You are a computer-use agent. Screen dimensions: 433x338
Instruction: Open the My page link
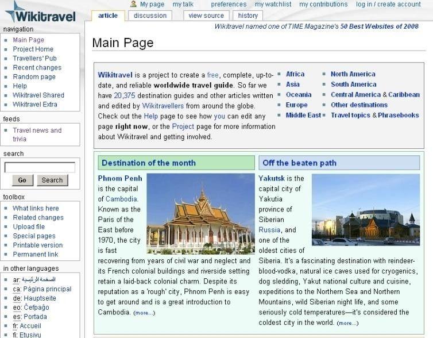click(x=152, y=4)
